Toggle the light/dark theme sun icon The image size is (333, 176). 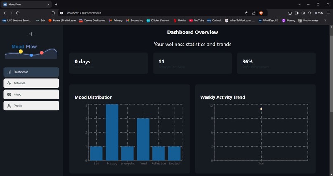coord(31,34)
